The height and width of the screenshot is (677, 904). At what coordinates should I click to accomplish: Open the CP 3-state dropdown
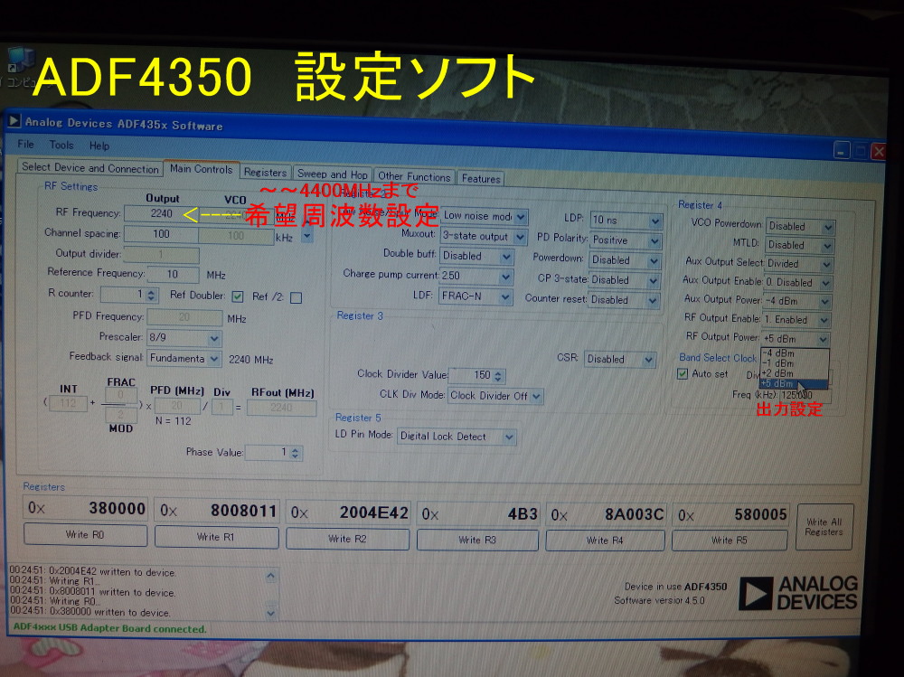coord(654,281)
